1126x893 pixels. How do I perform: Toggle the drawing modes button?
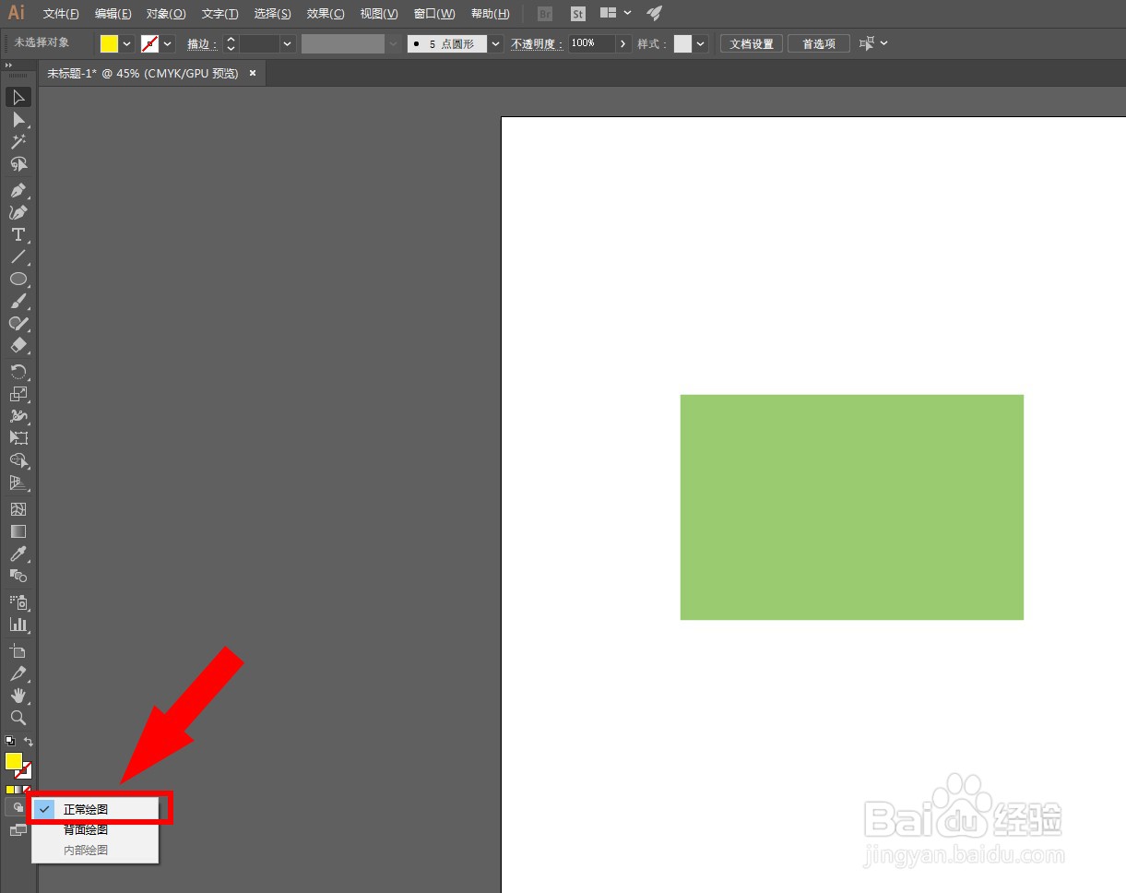(18, 807)
